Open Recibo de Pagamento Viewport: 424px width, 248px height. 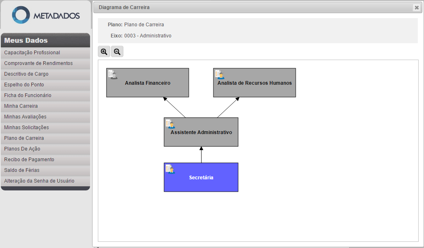point(29,160)
